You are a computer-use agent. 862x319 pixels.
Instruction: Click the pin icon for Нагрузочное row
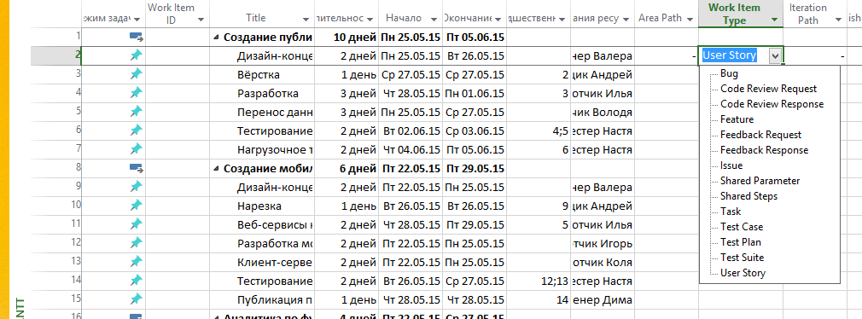click(x=136, y=149)
